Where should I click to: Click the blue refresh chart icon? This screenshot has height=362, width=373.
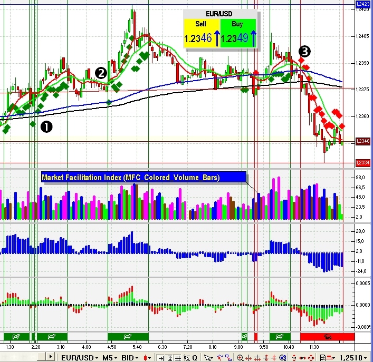click(283, 358)
